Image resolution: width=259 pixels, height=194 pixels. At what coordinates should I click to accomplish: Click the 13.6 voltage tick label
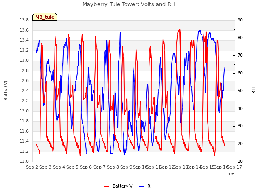(x=24, y=30)
